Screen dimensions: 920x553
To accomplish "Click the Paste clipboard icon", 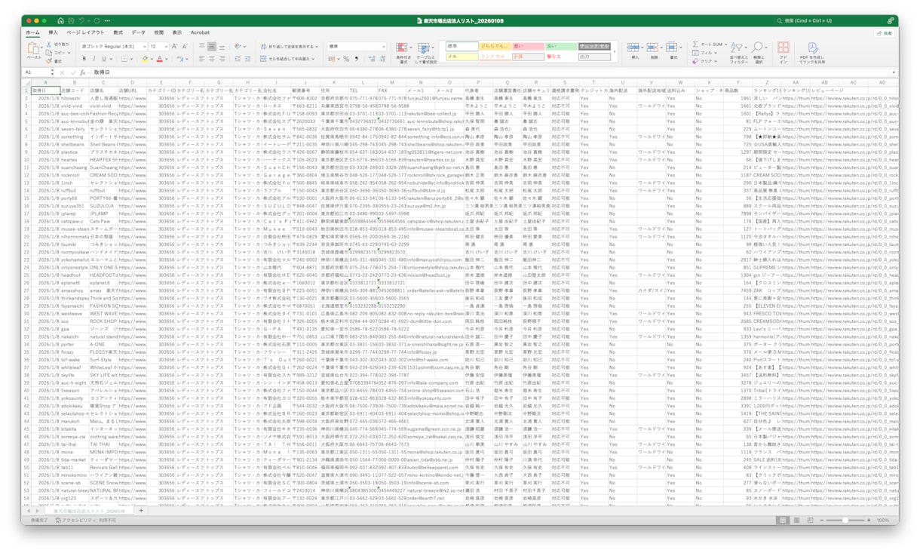I will pyautogui.click(x=34, y=48).
